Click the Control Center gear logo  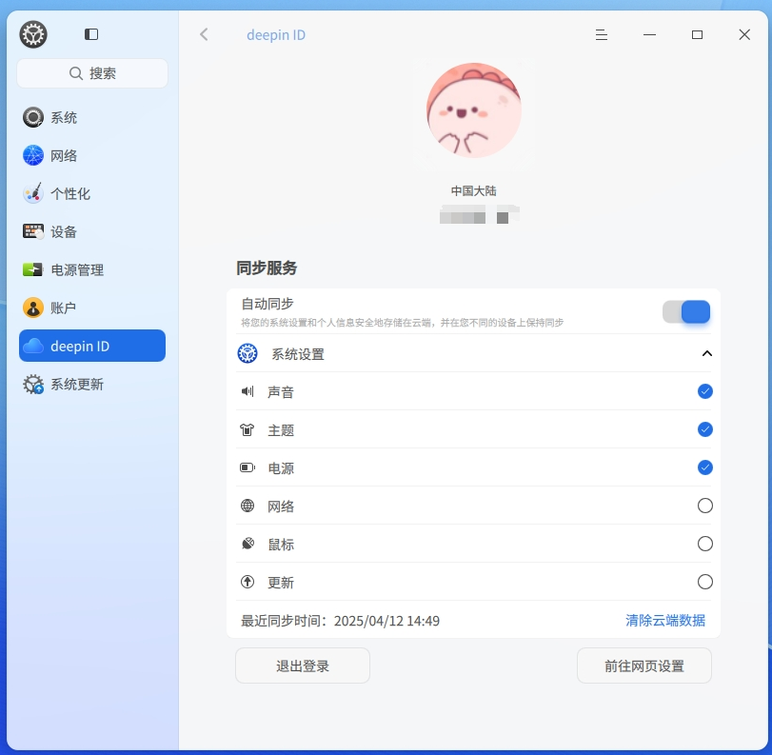tap(33, 34)
